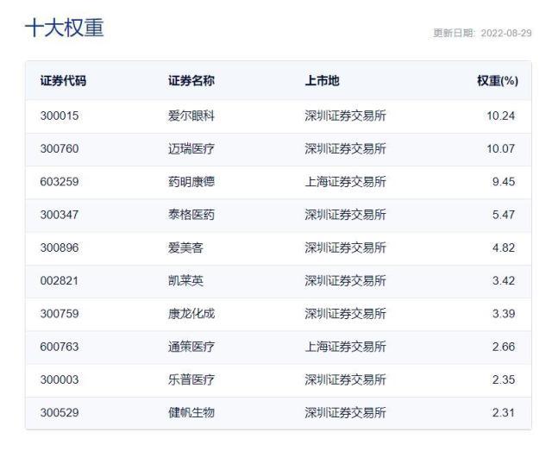Click the update date 2022-08-29
The width and height of the screenshot is (552, 451).
(506, 33)
